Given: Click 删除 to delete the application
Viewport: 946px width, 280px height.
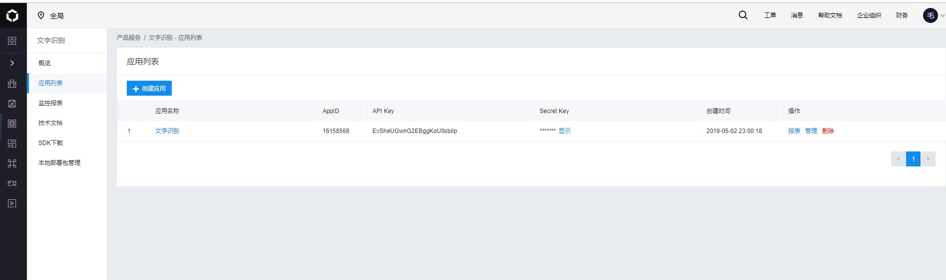Looking at the screenshot, I should 828,131.
